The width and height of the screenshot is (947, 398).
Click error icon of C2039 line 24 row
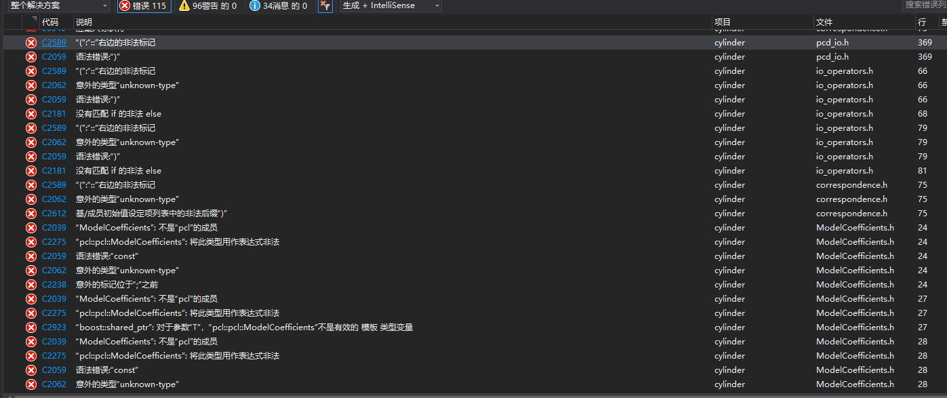pyautogui.click(x=31, y=228)
